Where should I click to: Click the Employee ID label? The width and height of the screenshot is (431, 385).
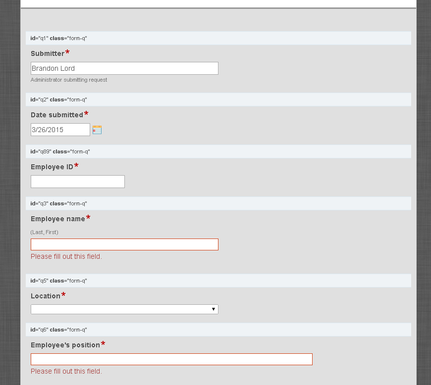52,167
